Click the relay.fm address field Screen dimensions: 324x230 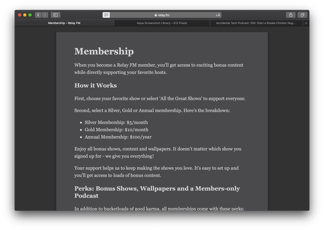pos(162,15)
